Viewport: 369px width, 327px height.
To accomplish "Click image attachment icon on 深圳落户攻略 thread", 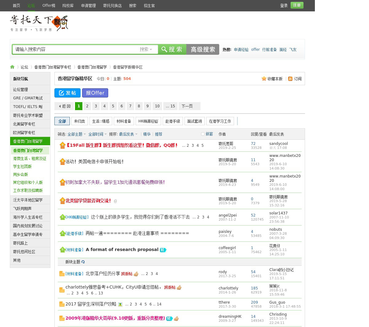I will coord(120,305).
